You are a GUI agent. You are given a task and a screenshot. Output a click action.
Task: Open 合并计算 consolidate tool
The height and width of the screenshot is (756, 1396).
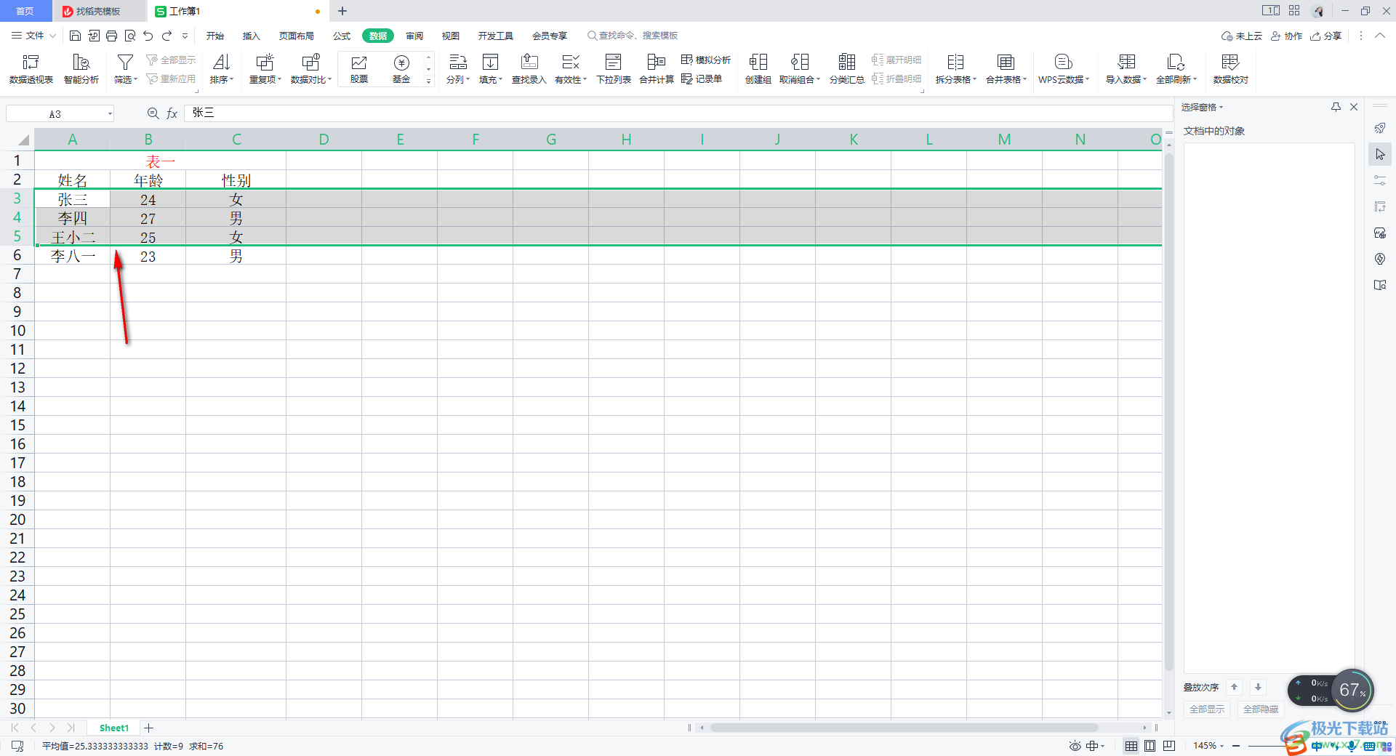coord(657,69)
